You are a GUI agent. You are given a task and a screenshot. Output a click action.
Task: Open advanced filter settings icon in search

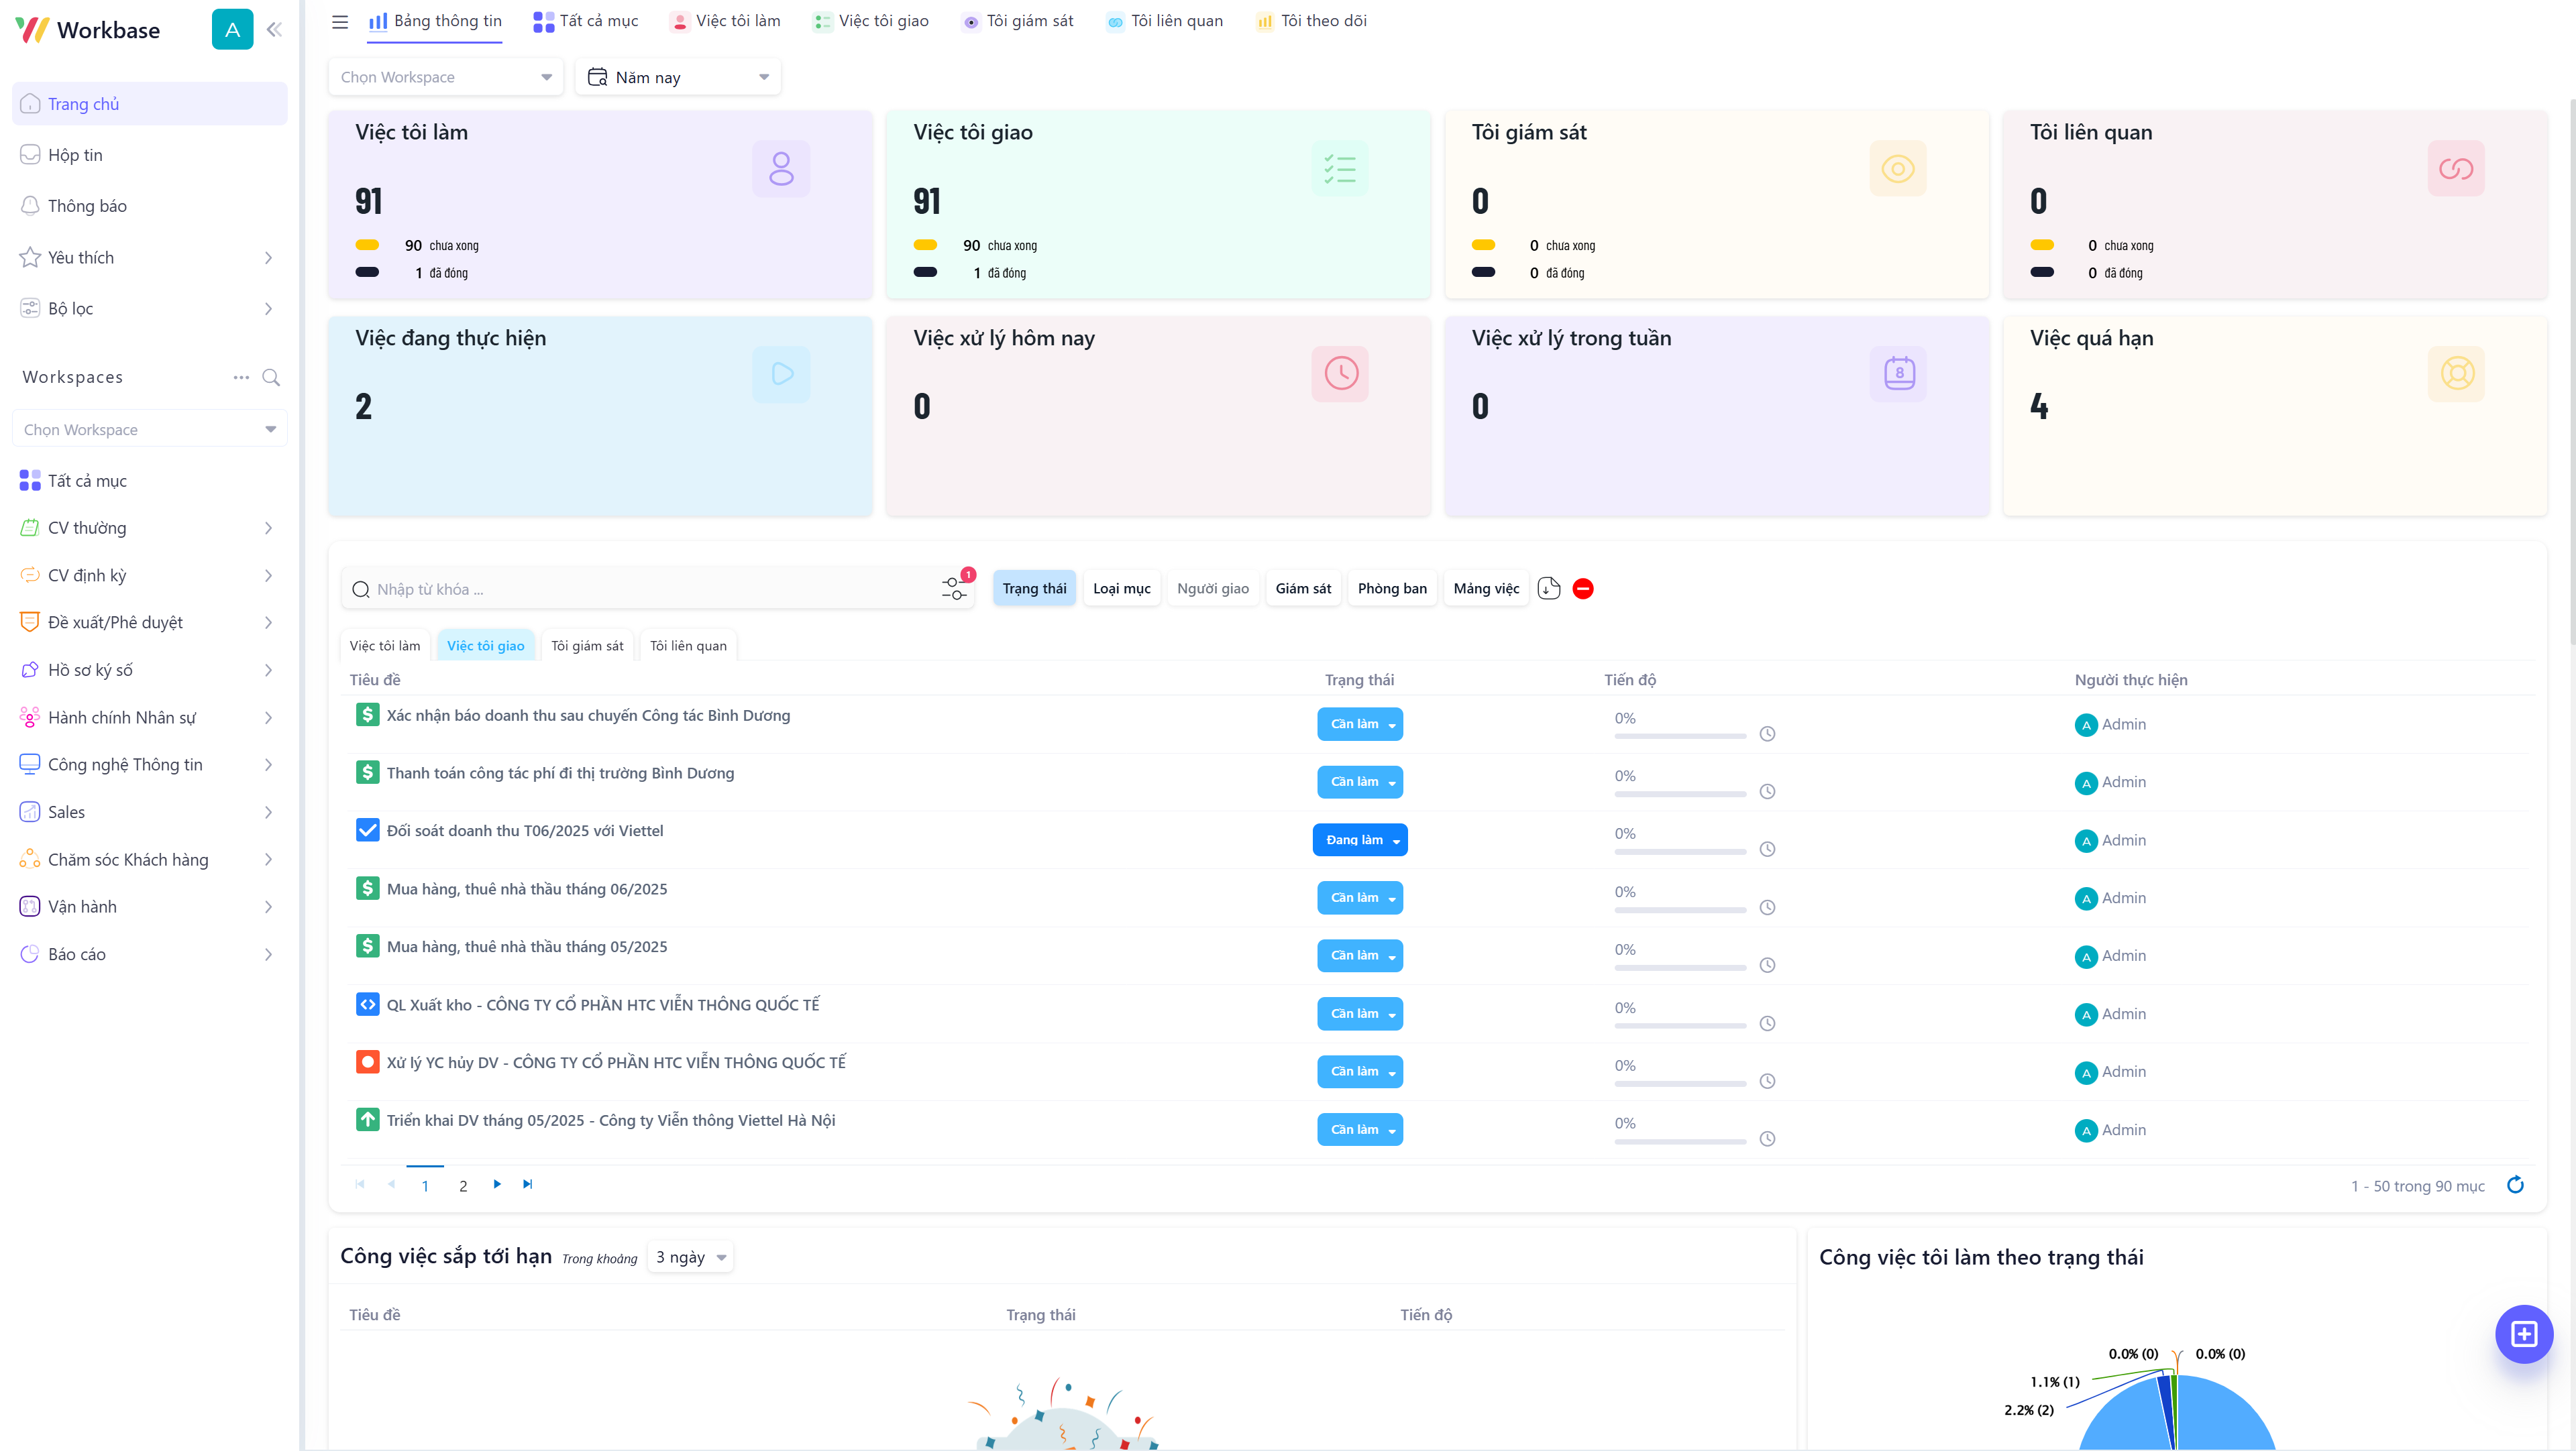coord(954,589)
